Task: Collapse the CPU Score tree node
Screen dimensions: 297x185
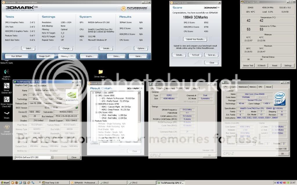Action: click(x=96, y=112)
